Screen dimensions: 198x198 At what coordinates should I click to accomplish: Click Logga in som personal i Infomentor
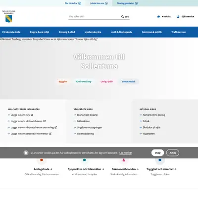coord(30,134)
